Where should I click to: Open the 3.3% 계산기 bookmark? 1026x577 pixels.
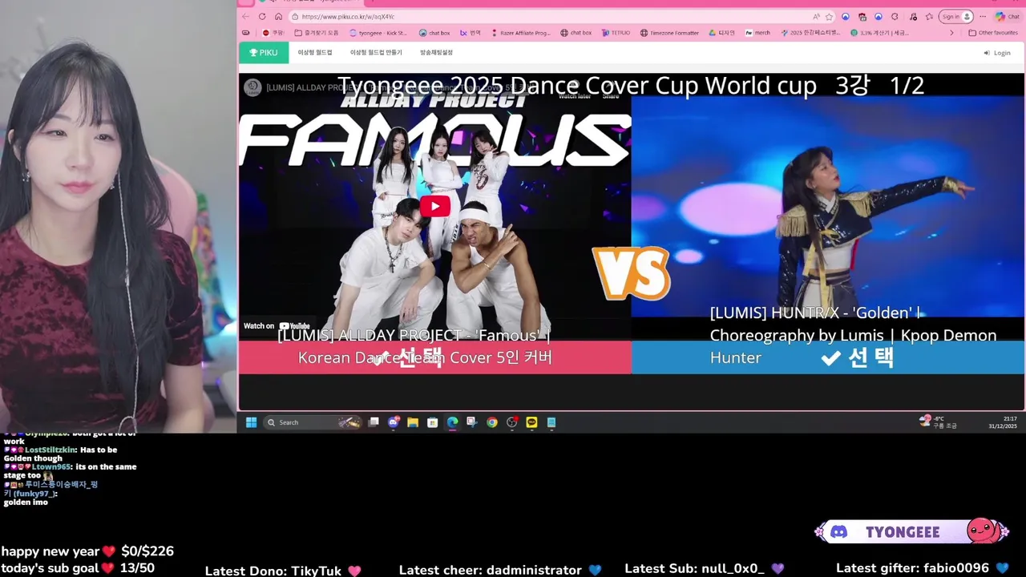tap(880, 33)
